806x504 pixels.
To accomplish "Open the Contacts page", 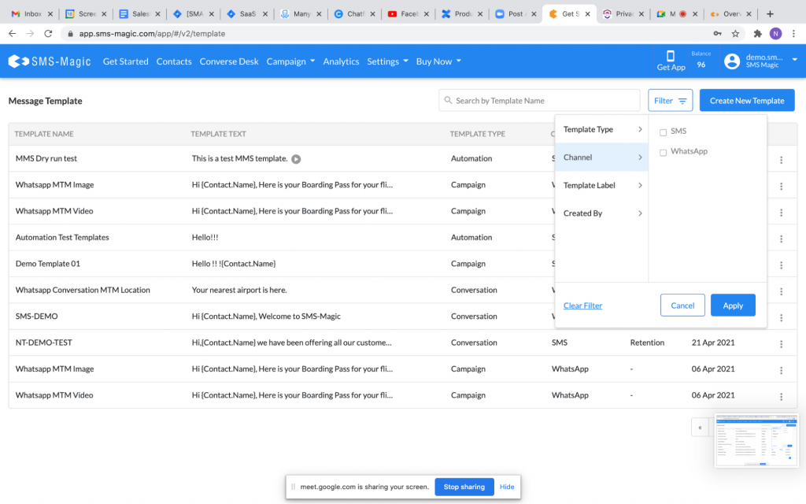I will click(x=174, y=61).
